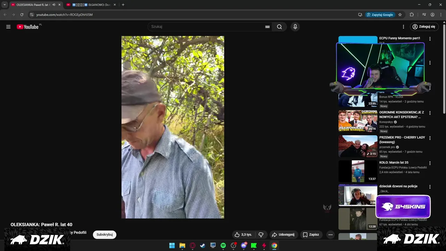Click the video title OLEKSIANKA: Paweł R. lat 40
The height and width of the screenshot is (251, 446).
(41, 225)
